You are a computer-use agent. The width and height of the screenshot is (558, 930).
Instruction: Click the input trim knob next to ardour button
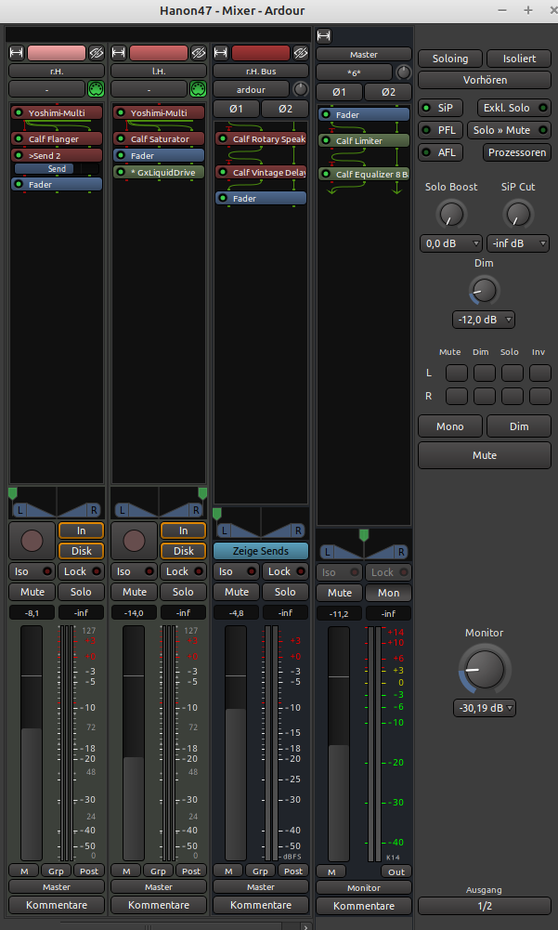click(x=301, y=89)
